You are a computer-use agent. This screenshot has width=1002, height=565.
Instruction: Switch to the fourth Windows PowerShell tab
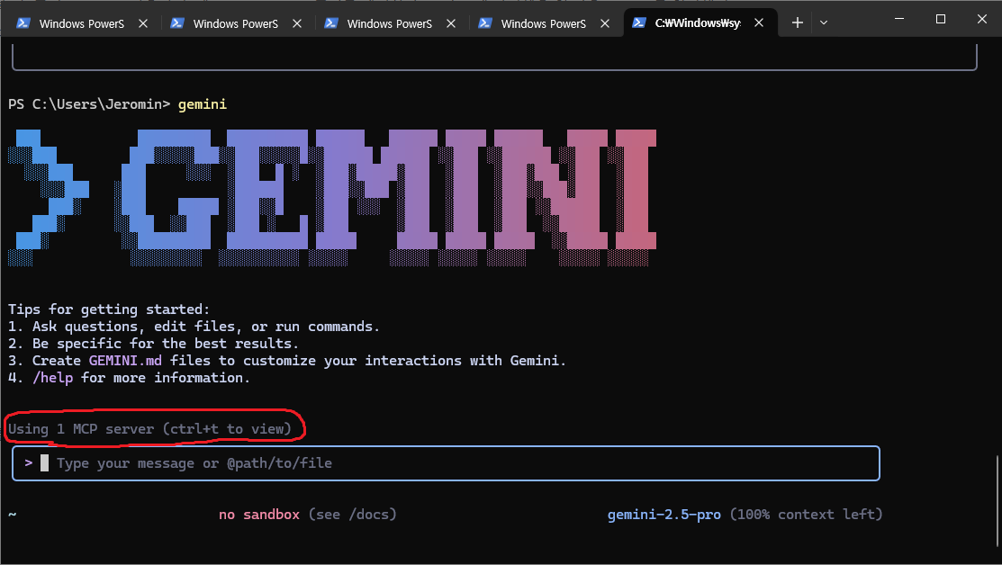pyautogui.click(x=543, y=23)
